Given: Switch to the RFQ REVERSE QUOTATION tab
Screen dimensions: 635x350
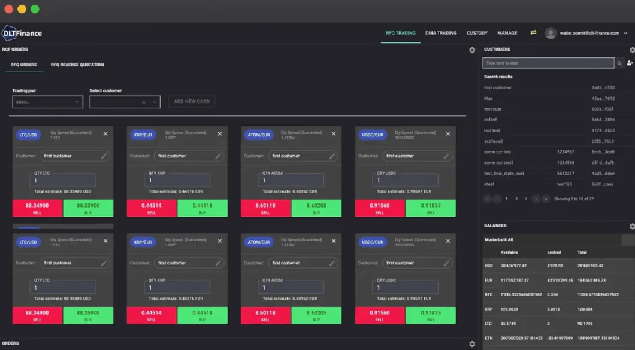Looking at the screenshot, I should coord(78,64).
